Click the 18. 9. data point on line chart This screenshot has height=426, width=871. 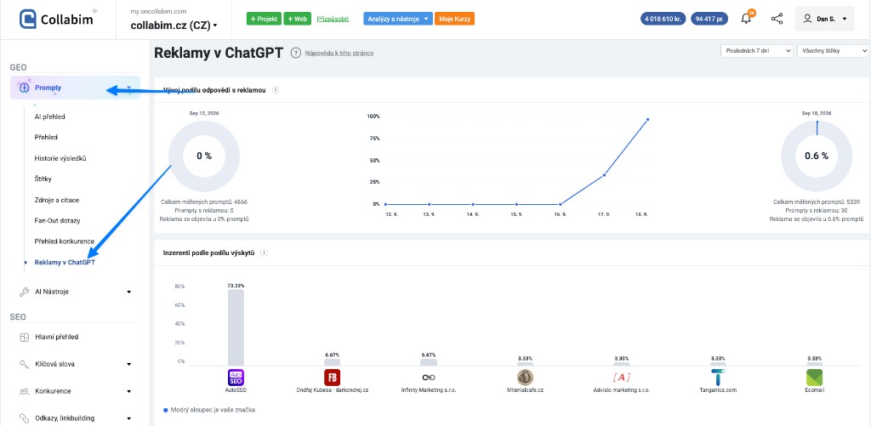pos(647,119)
